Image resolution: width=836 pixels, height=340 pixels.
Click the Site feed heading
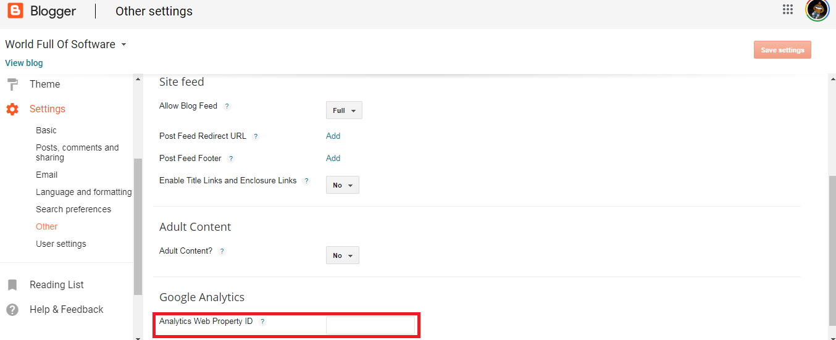pos(182,81)
